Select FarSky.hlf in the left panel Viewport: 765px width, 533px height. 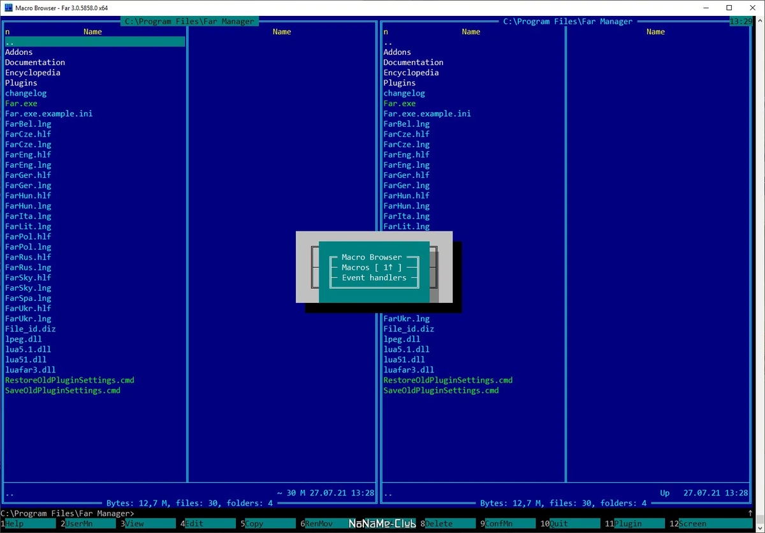tap(28, 277)
